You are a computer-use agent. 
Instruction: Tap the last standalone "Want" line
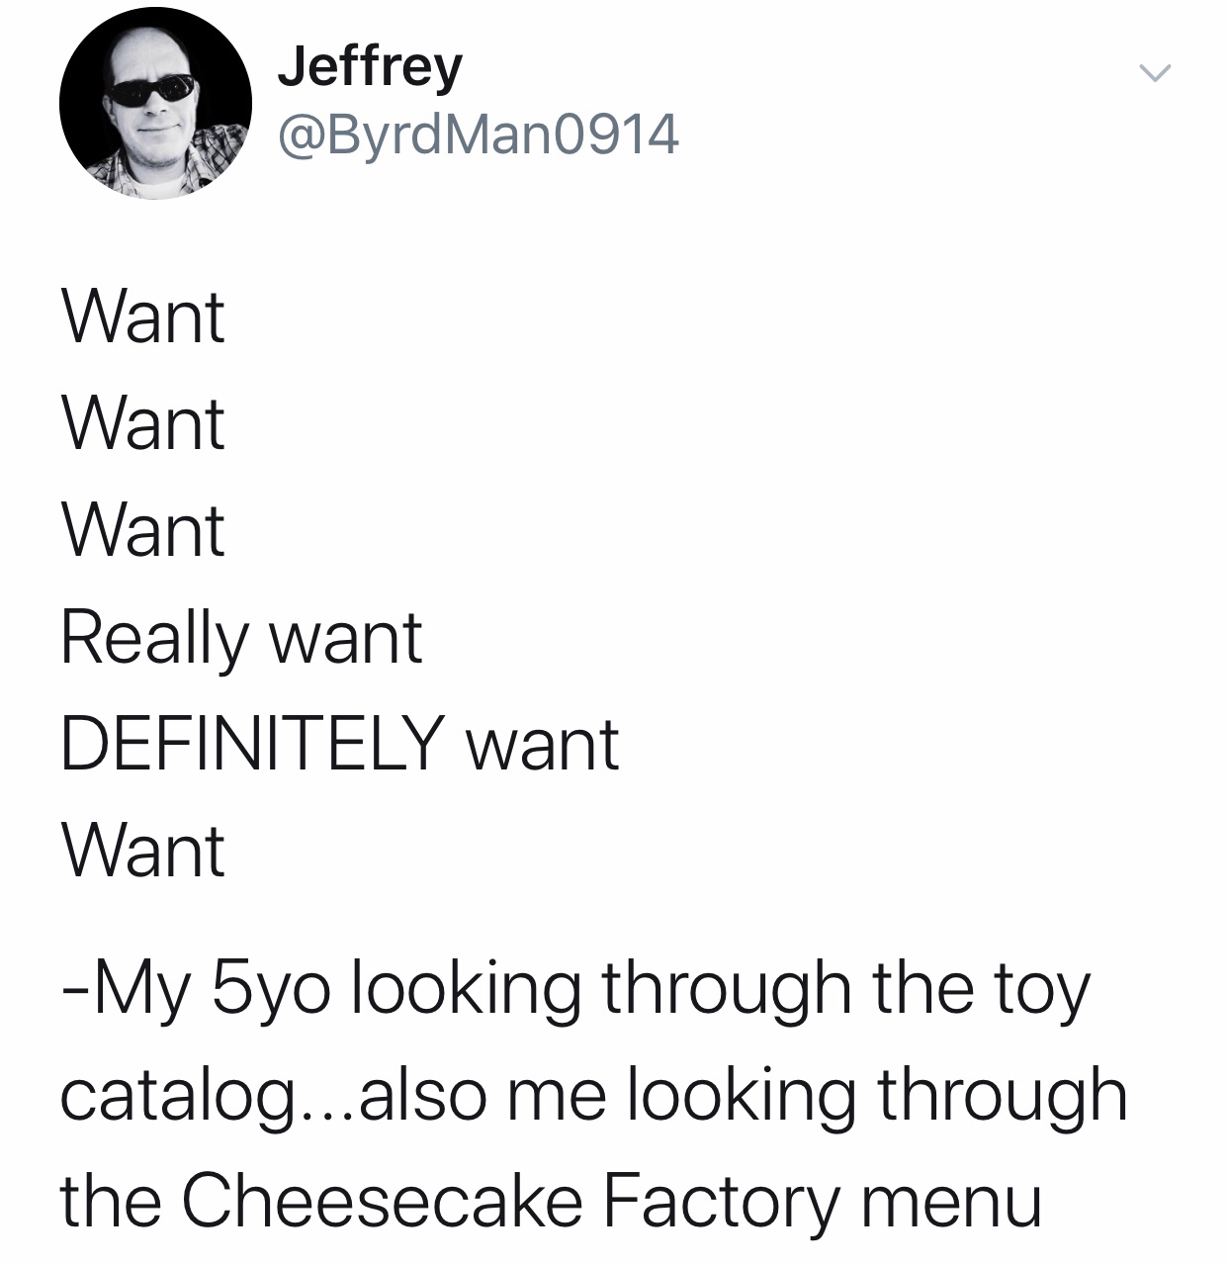click(x=143, y=851)
